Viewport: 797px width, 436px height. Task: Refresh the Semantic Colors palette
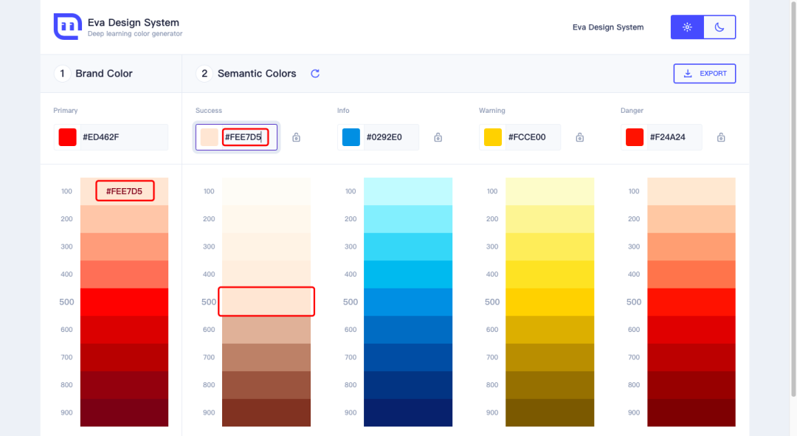(315, 74)
